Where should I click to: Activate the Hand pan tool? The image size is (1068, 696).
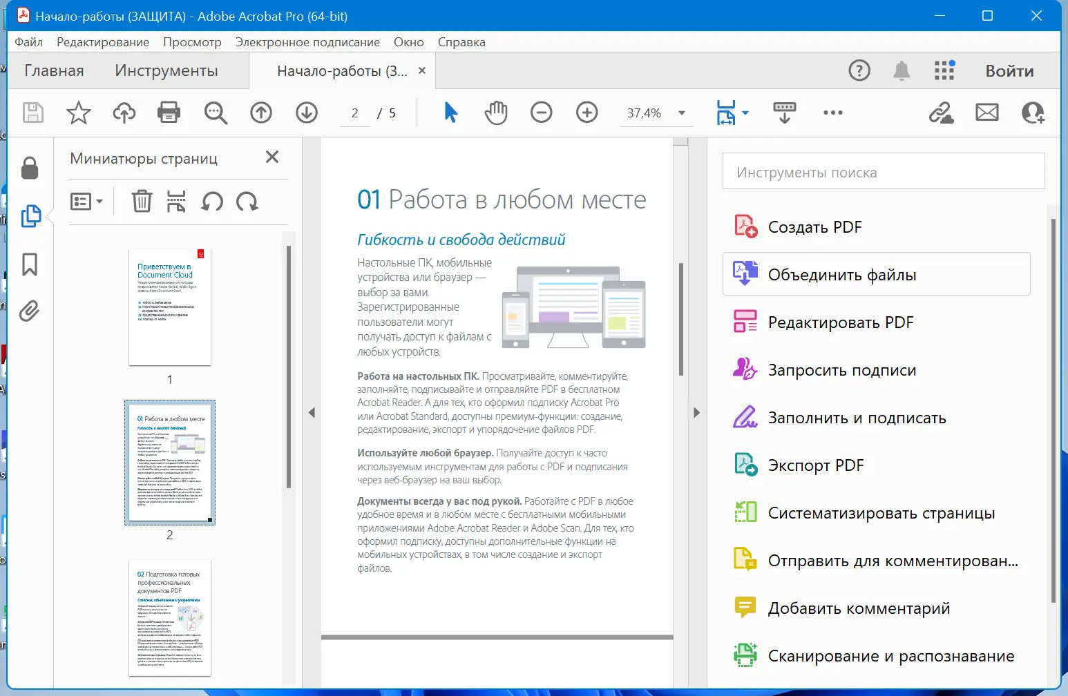pyautogui.click(x=496, y=113)
